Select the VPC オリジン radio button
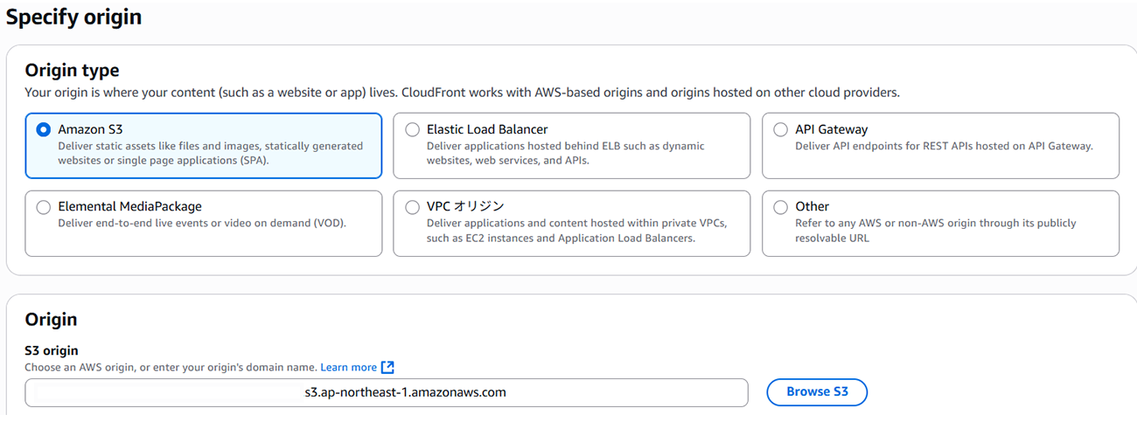Screen dimensions: 1137x422 [412, 207]
